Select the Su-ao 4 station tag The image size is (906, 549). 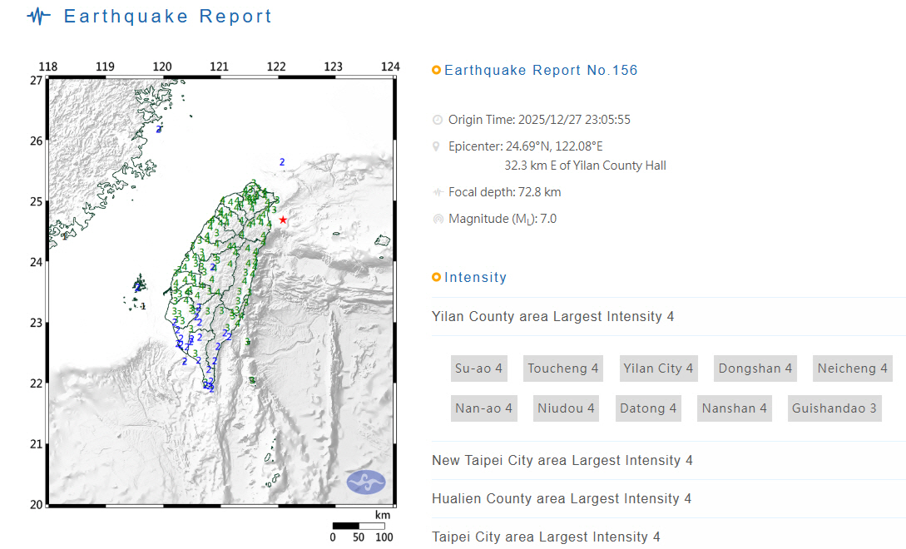click(x=478, y=368)
